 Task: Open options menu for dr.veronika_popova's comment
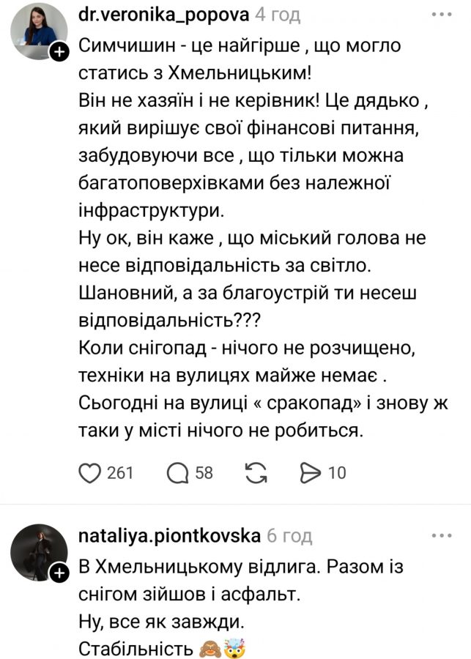coord(442,13)
